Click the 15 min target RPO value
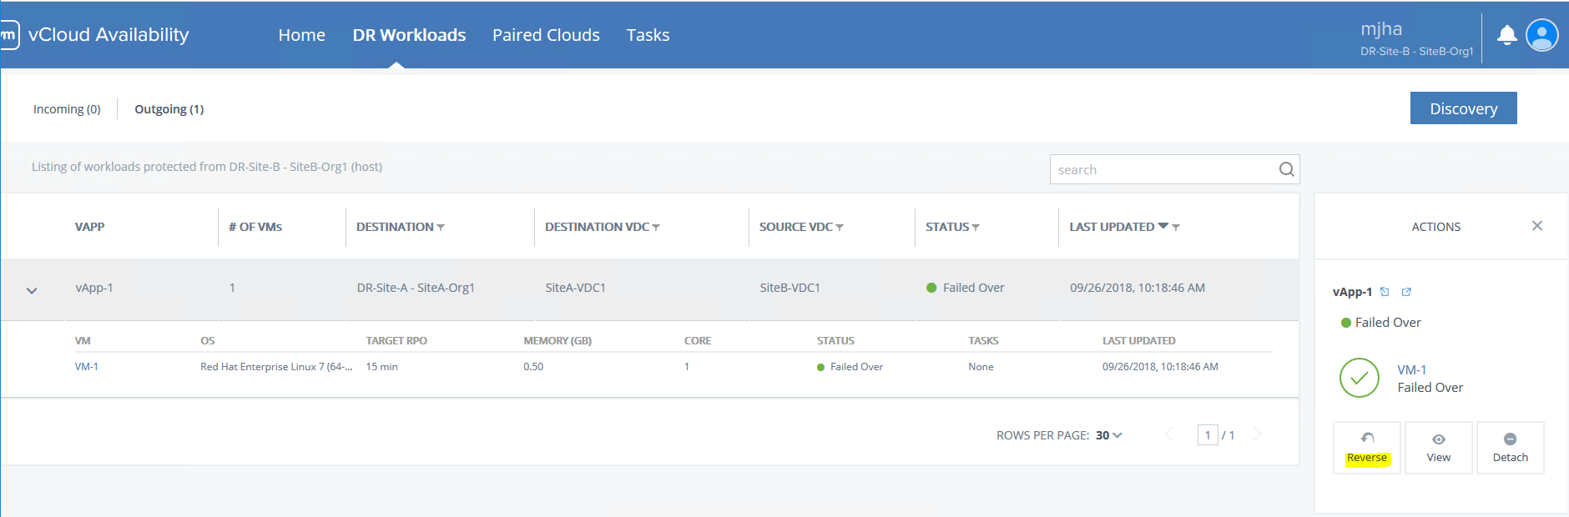 382,367
